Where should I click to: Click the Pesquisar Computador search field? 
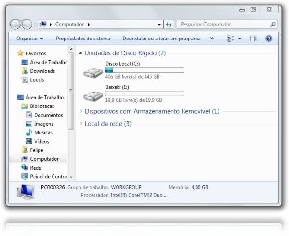pyautogui.click(x=227, y=24)
